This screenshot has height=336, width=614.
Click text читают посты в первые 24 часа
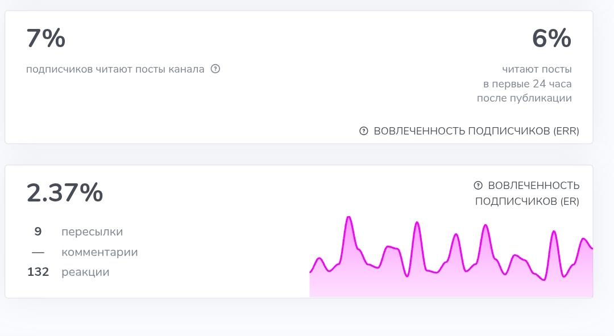click(527, 76)
